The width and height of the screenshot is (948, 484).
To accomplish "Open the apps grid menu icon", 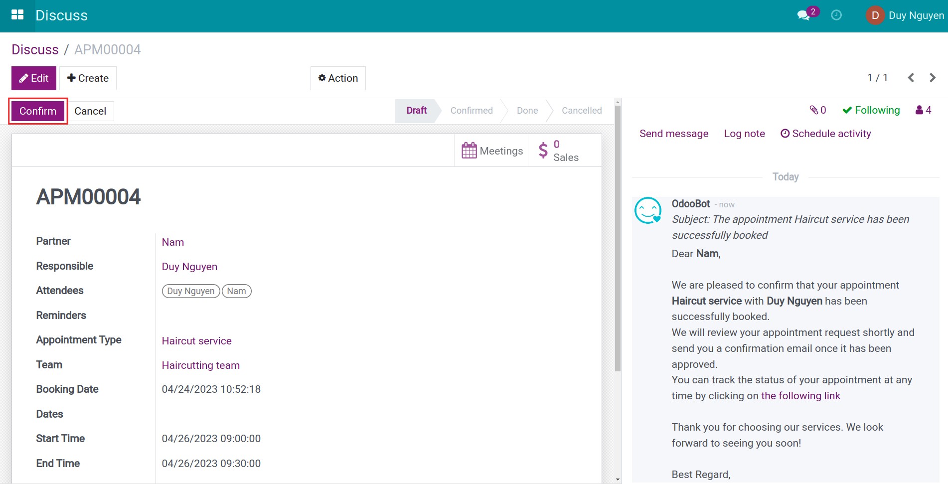I will click(17, 15).
